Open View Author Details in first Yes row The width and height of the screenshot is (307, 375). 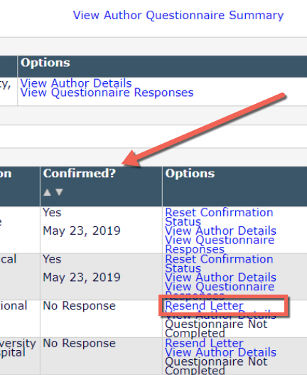220,231
